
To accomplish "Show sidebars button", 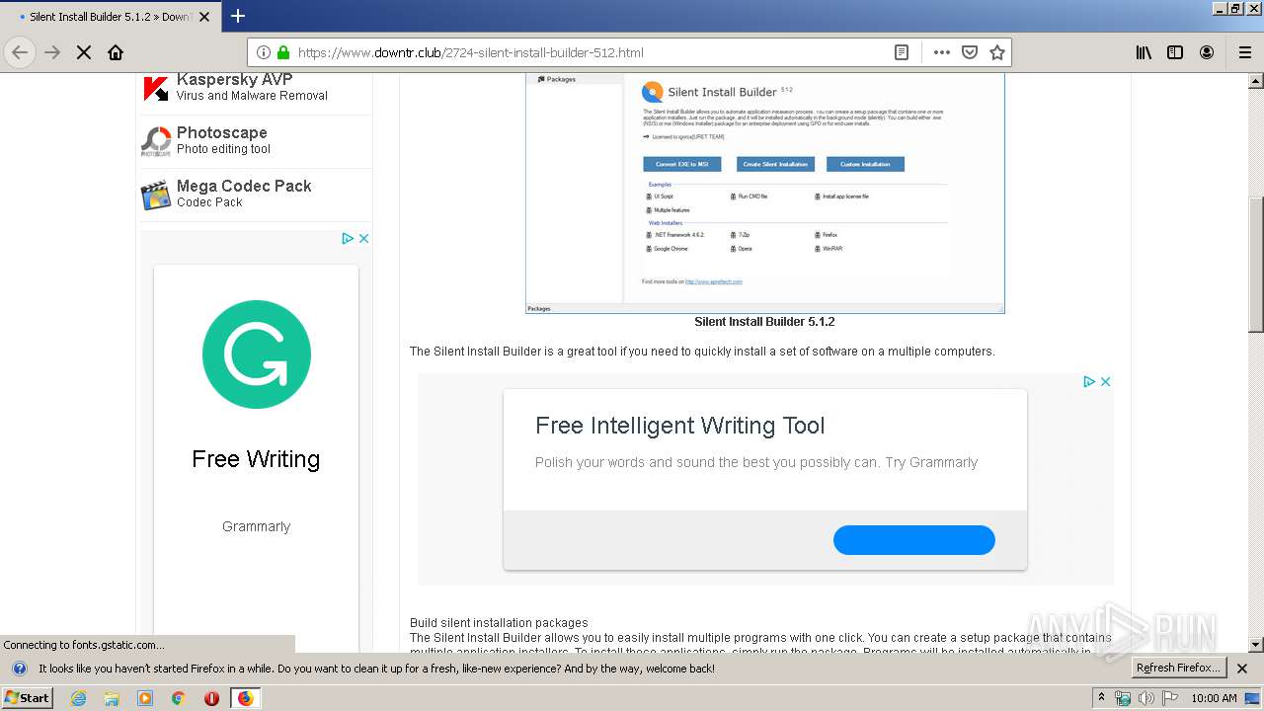I will click(1175, 52).
